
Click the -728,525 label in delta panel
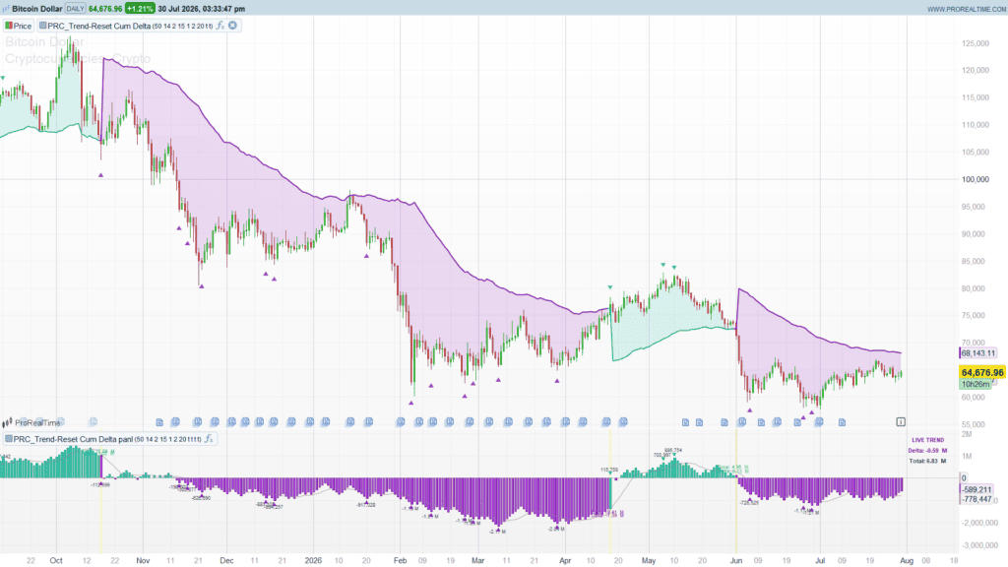coord(749,503)
